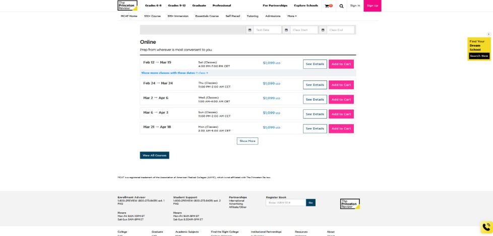Open the Graduate menu

pos(199,6)
